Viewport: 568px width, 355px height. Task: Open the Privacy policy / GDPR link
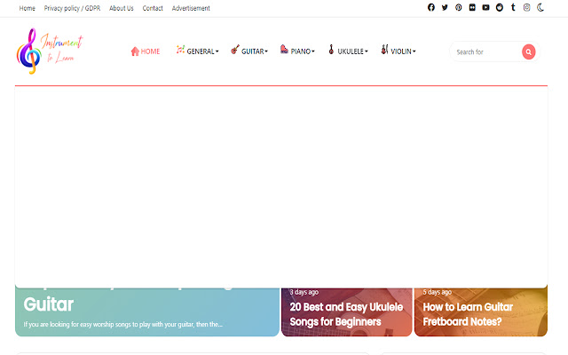click(x=72, y=8)
